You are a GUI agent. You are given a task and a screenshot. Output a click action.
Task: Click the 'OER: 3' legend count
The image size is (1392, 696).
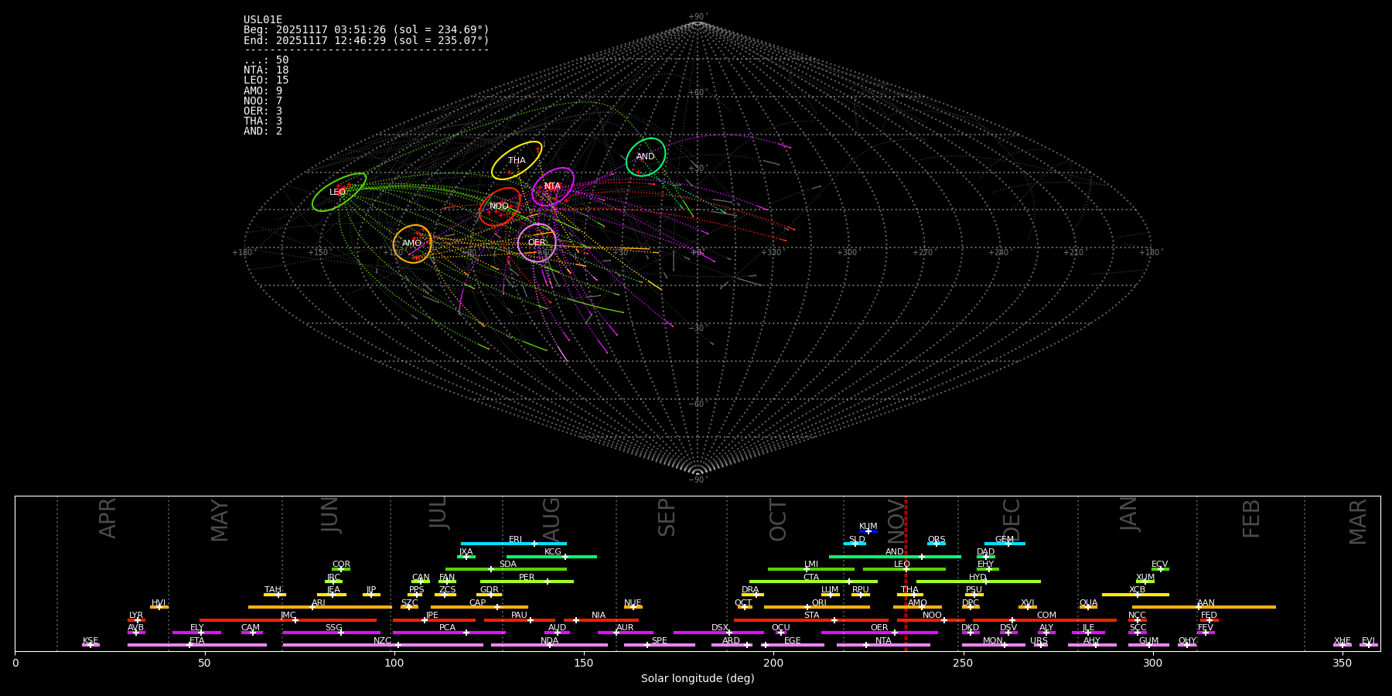[x=263, y=111]
